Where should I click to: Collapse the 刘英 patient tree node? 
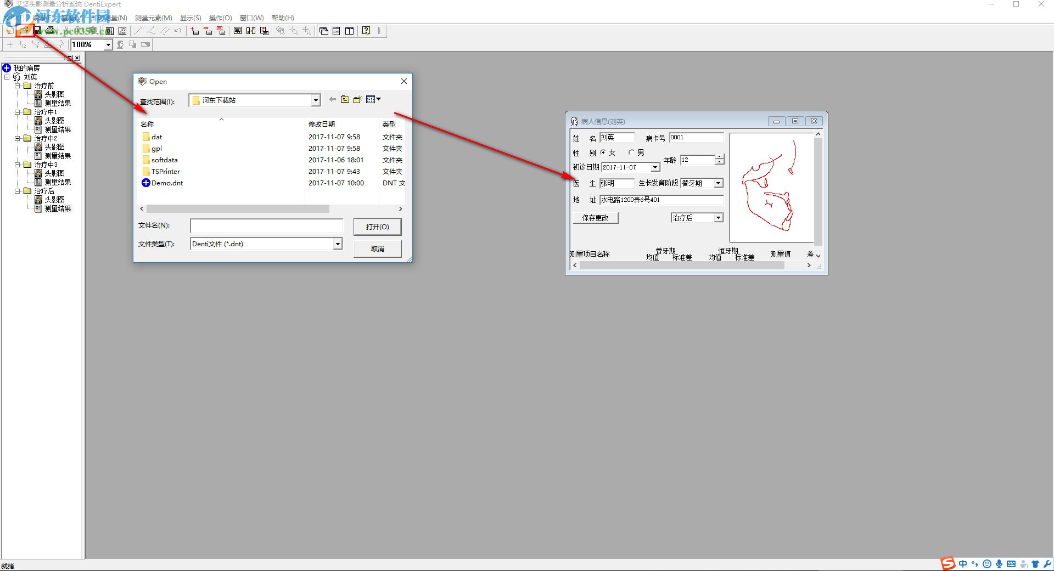click(7, 77)
